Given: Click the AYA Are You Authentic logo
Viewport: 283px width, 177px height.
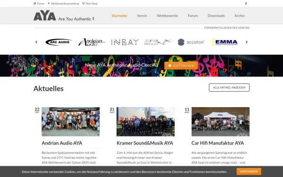Looking at the screenshot, I should [64, 16].
